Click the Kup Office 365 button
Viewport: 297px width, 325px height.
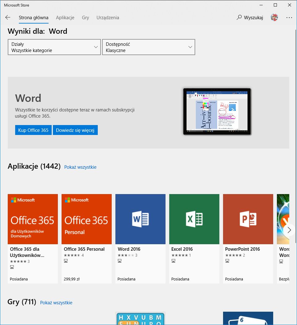(x=33, y=130)
